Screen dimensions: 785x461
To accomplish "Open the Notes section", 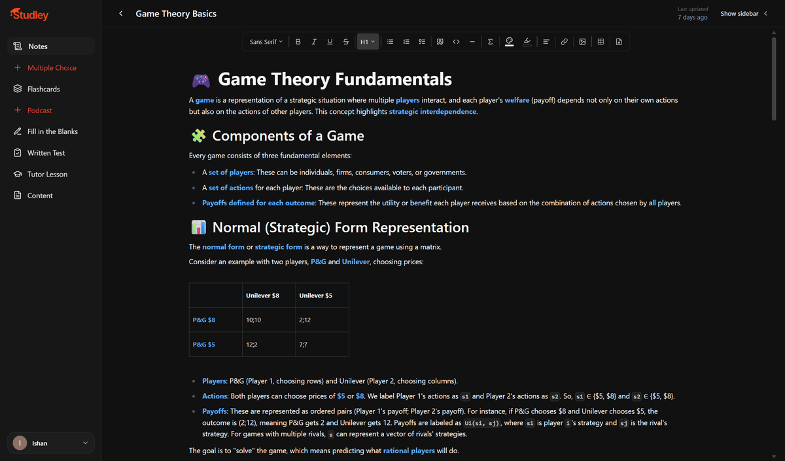I will (51, 46).
